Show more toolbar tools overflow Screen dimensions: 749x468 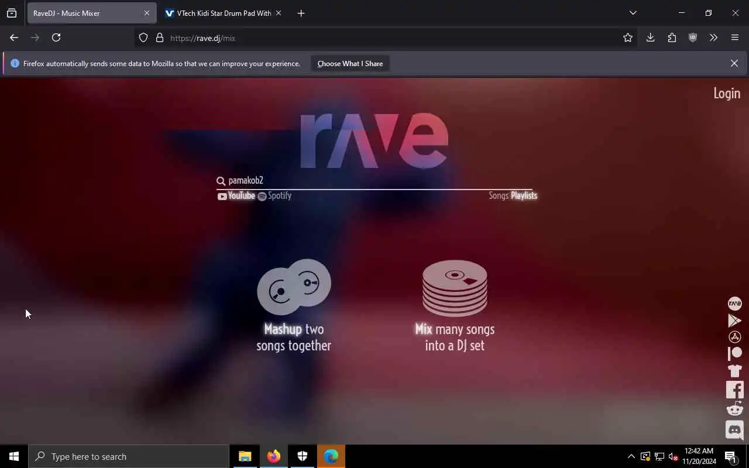click(x=713, y=37)
